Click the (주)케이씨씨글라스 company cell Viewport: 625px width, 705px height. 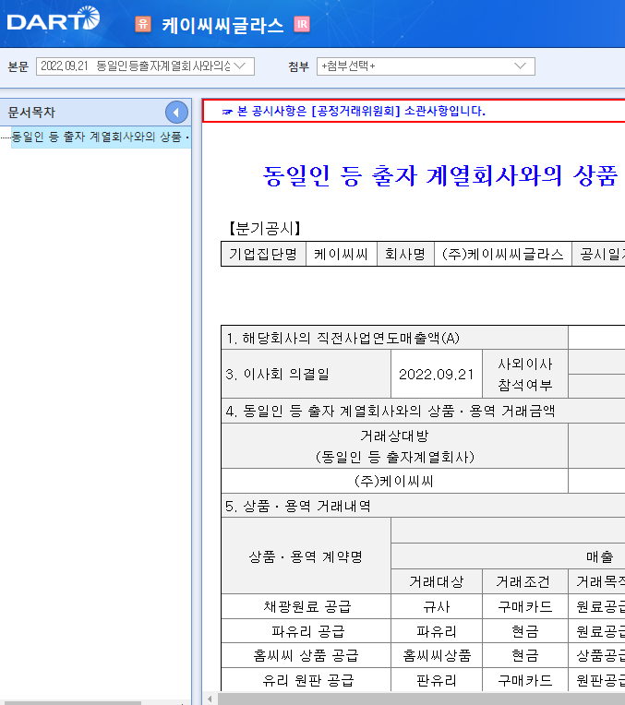tap(502, 254)
